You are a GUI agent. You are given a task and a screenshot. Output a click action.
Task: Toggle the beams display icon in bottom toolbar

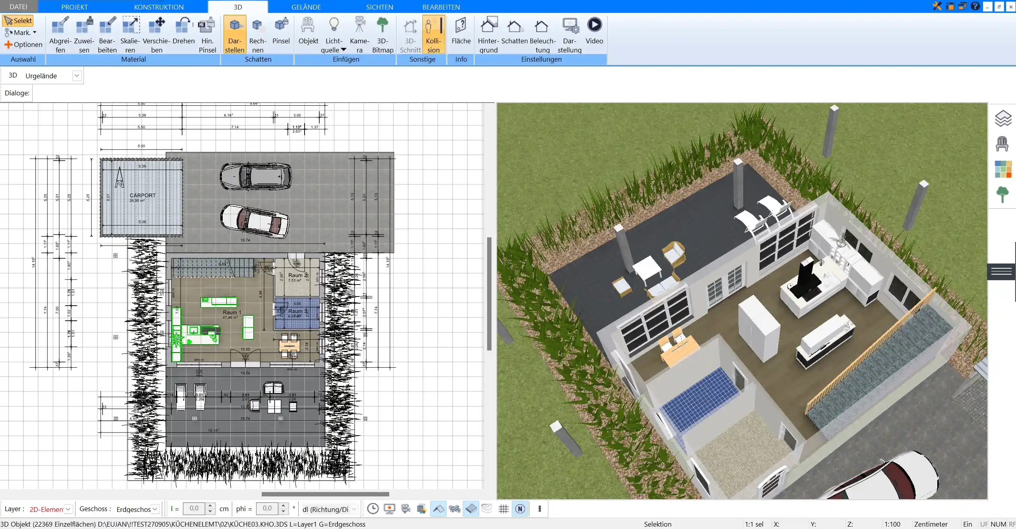pyautogui.click(x=455, y=509)
